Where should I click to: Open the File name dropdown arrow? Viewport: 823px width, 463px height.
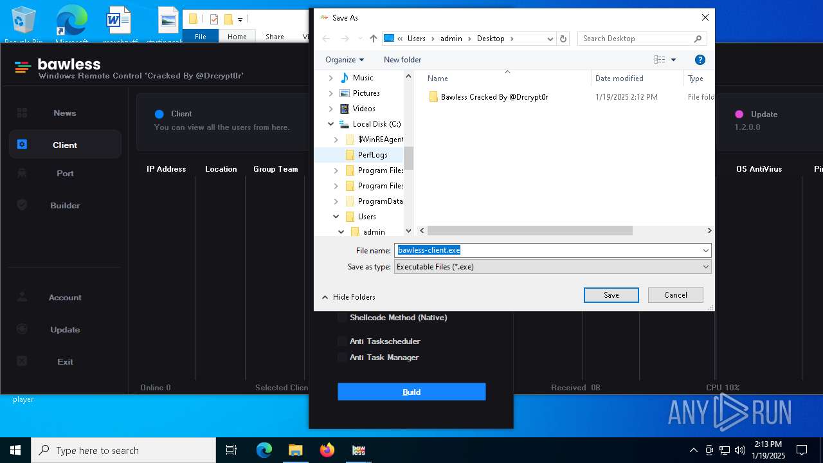705,250
